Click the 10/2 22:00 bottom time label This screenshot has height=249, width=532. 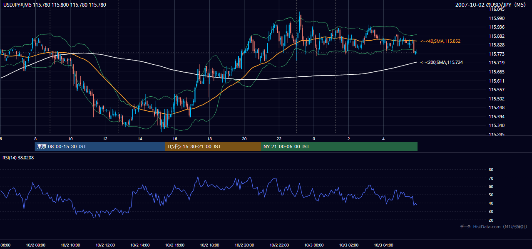point(279,245)
